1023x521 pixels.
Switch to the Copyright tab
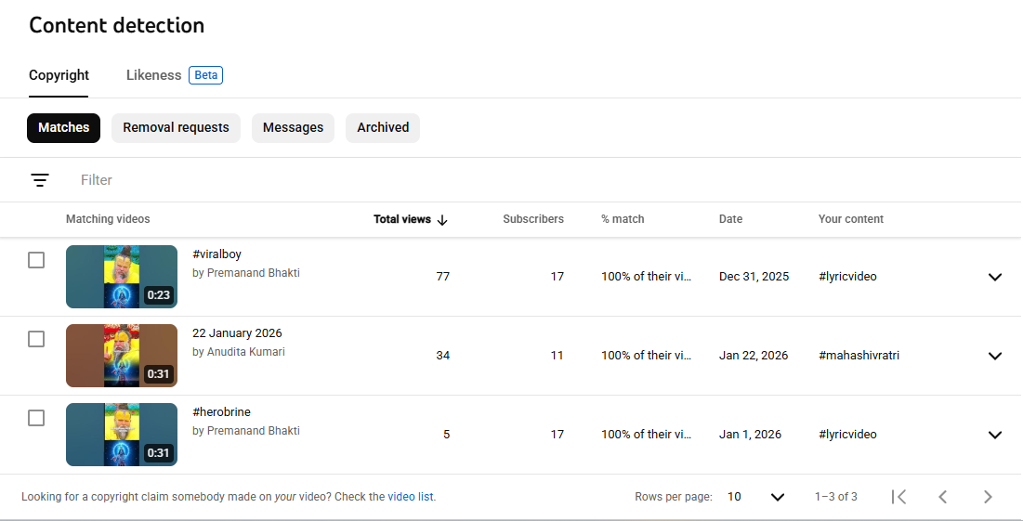coord(59,75)
